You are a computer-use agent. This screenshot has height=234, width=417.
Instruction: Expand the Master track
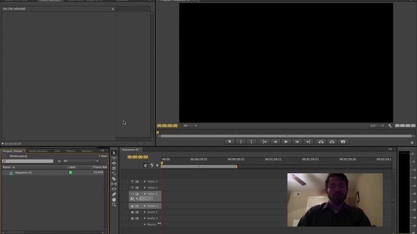click(x=145, y=224)
